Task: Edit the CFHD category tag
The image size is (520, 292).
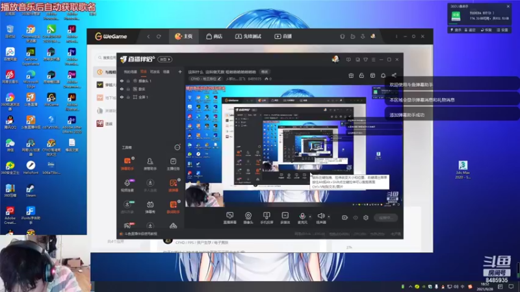Action: (205, 79)
